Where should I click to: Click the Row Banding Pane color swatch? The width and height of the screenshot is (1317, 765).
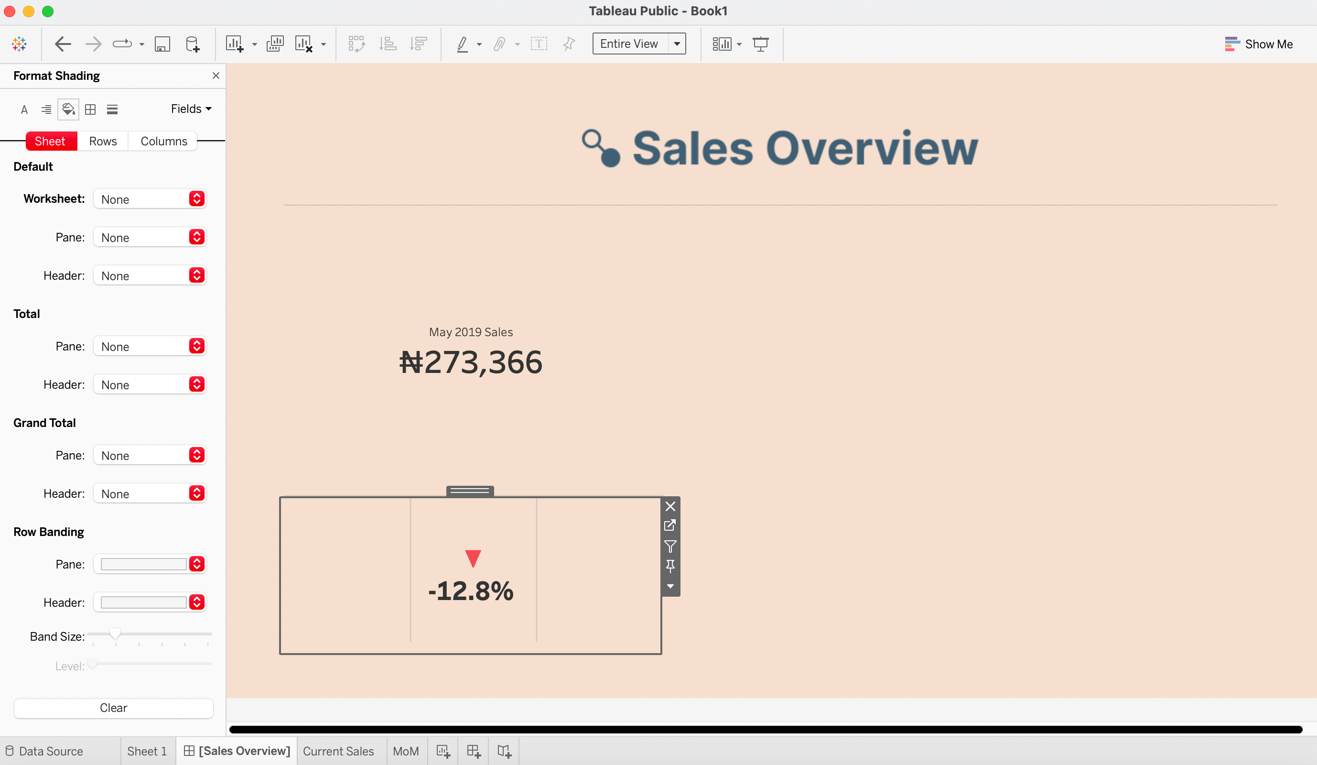click(x=143, y=564)
